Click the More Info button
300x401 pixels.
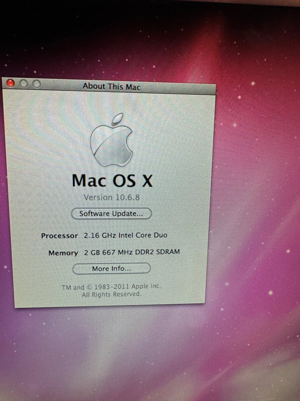pos(111,269)
